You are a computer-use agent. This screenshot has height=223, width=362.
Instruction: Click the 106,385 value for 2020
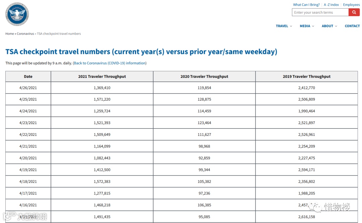pos(204,205)
